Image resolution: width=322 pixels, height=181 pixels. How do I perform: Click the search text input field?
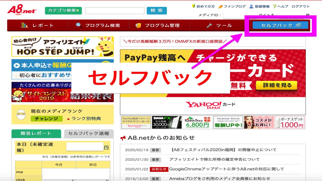click(115, 11)
